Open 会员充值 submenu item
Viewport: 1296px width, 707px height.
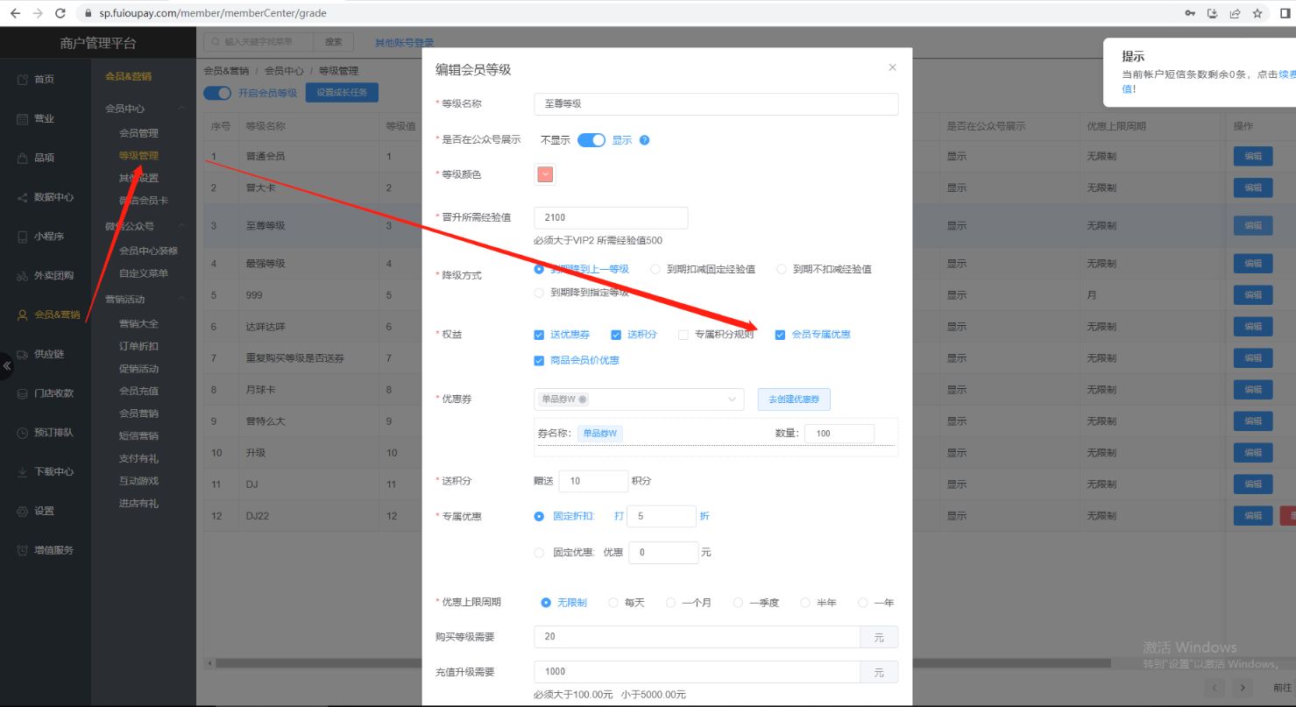pos(138,391)
